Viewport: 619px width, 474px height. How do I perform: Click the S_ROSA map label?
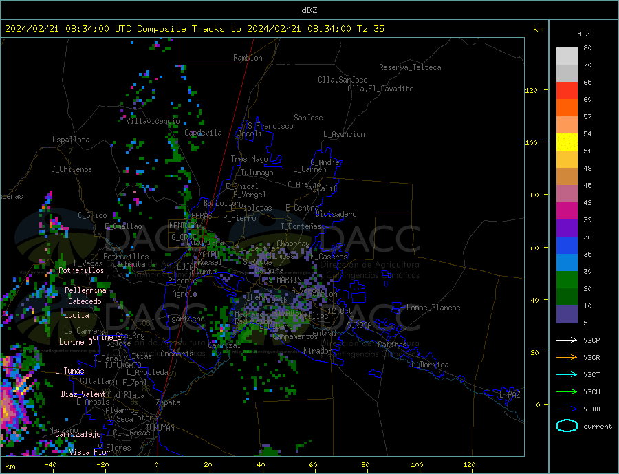359,325
